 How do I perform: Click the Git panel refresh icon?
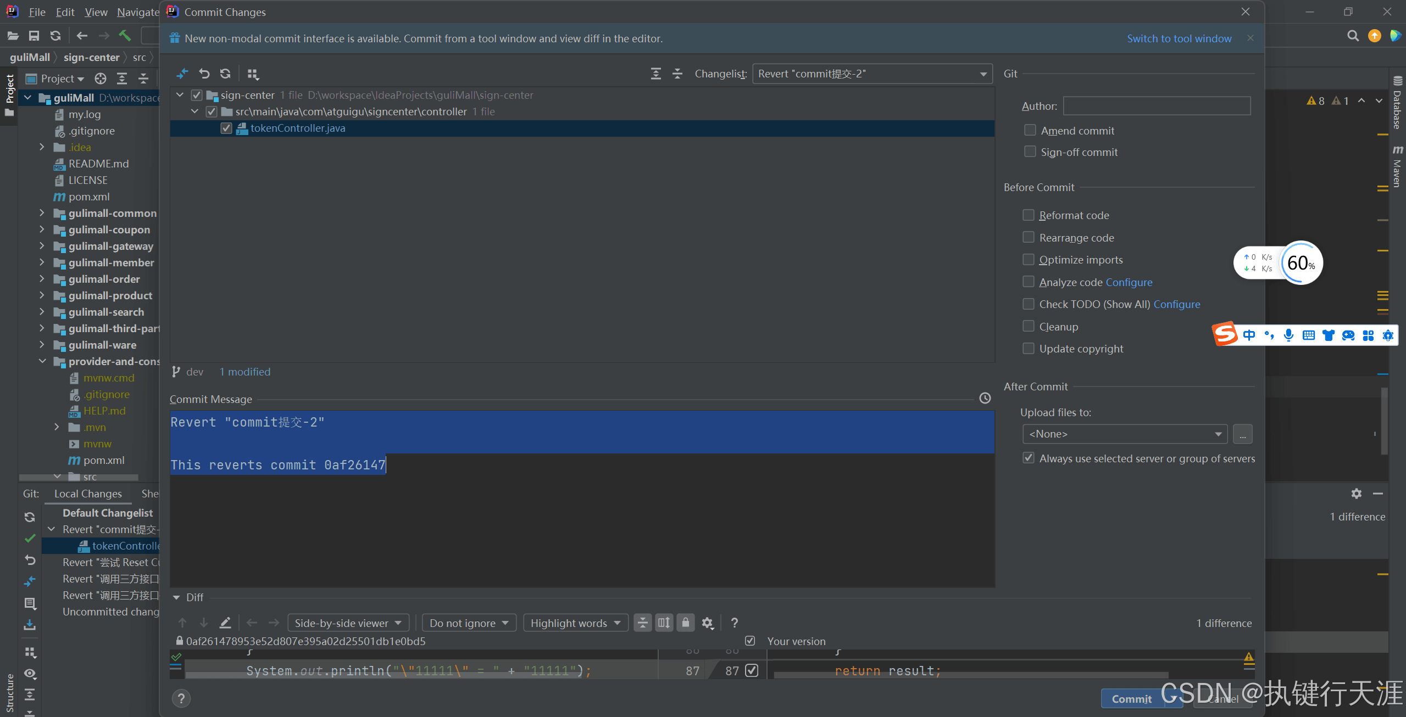pos(30,517)
